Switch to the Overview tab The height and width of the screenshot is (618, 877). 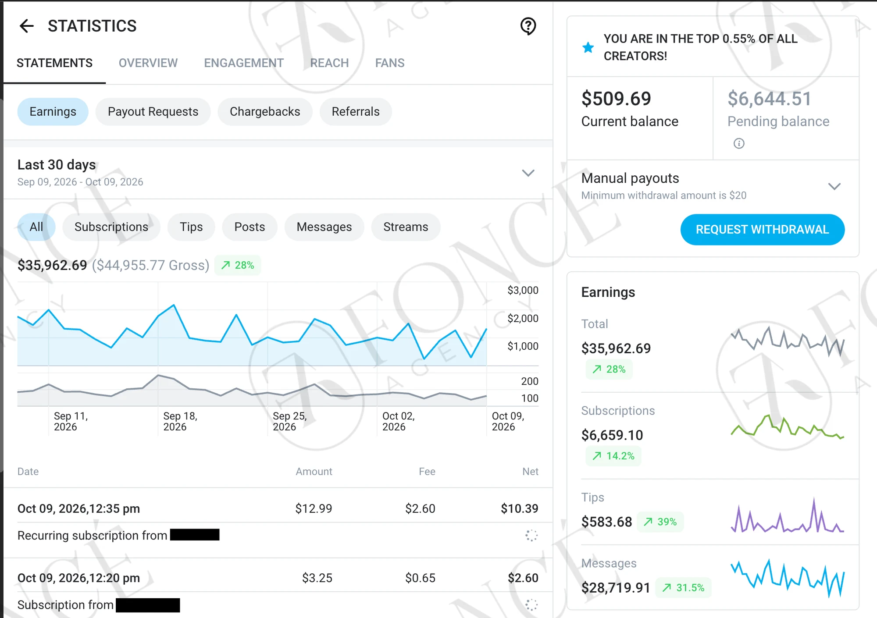[x=148, y=63]
